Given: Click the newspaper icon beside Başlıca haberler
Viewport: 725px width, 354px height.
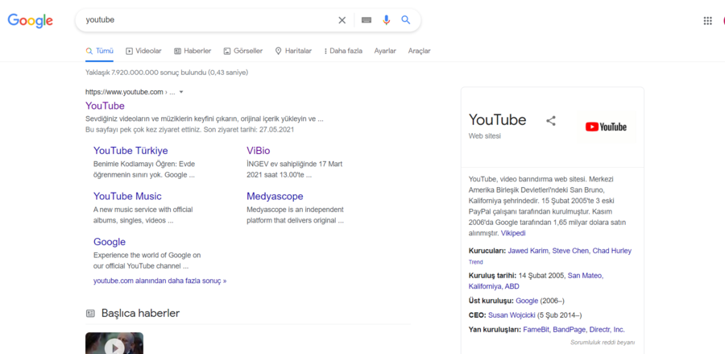Looking at the screenshot, I should 90,314.
